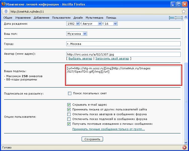Click the Firefox logo in title bar

3,4
